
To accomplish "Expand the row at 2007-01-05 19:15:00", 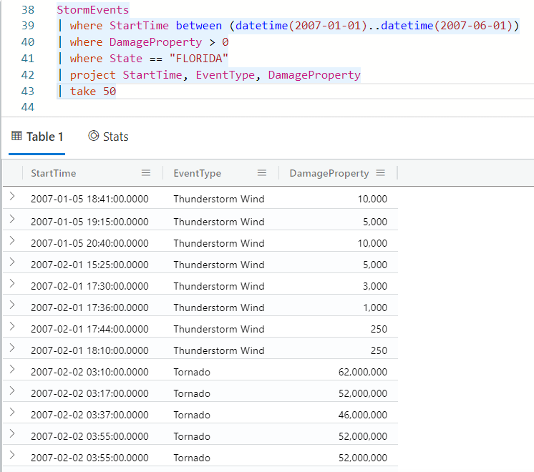I will [x=12, y=219].
